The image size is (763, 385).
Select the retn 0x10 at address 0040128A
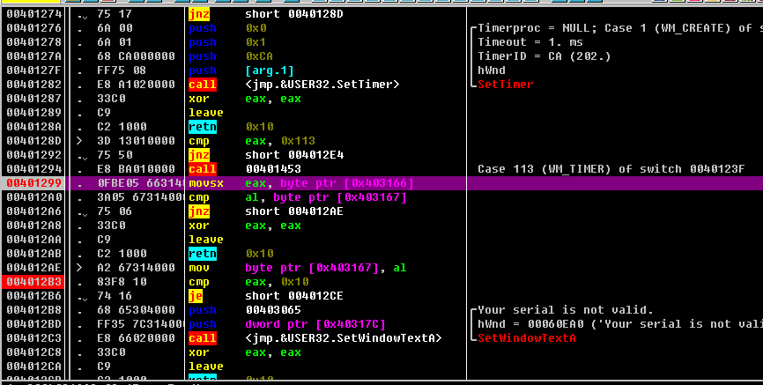[231, 127]
